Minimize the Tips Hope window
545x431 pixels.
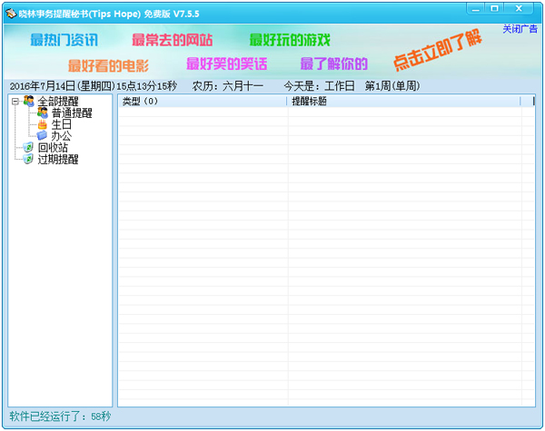pos(476,8)
